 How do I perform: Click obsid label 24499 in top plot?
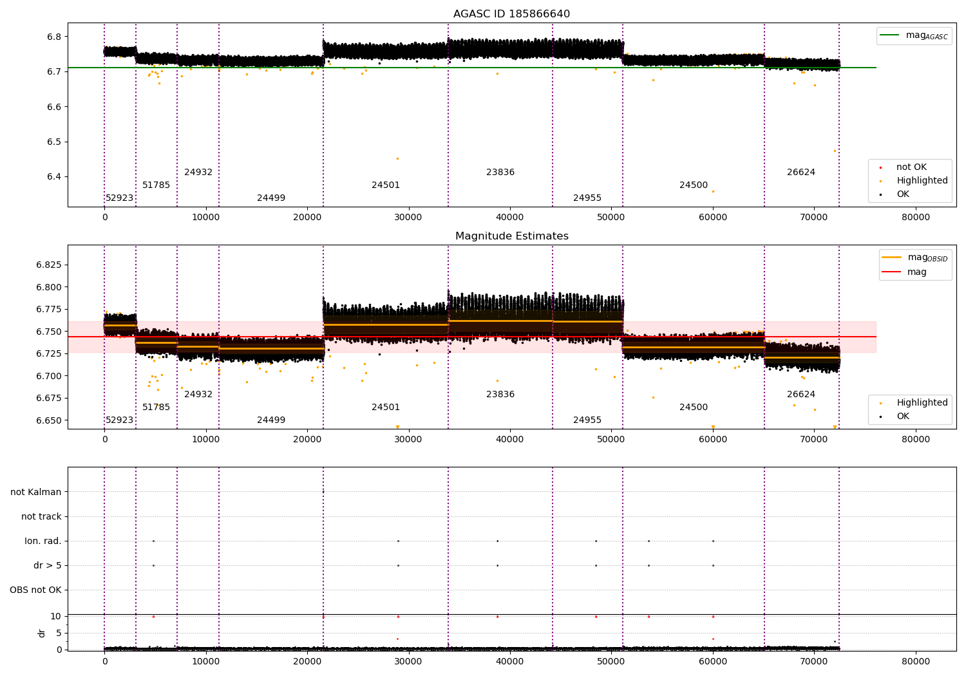(x=271, y=198)
